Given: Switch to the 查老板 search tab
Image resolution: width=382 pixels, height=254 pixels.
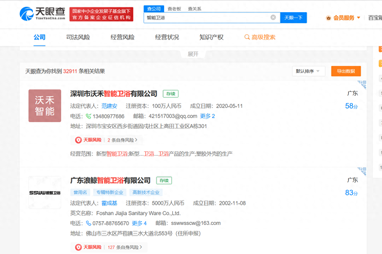Looking at the screenshot, I should (x=174, y=9).
